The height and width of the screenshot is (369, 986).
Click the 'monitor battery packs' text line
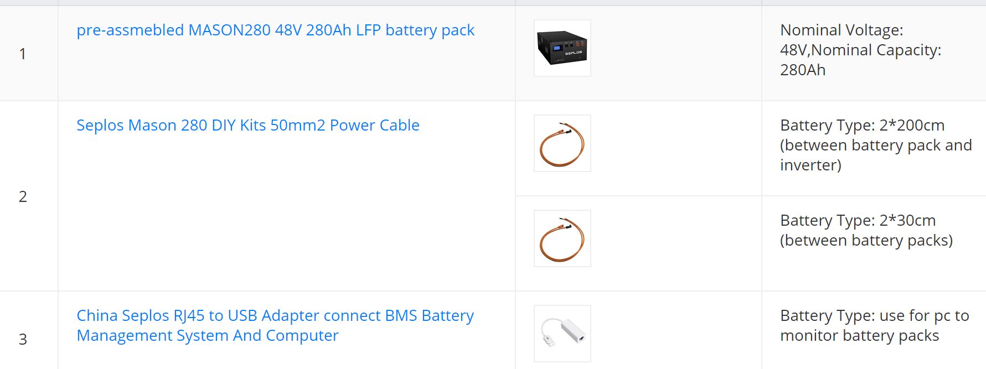click(x=859, y=336)
